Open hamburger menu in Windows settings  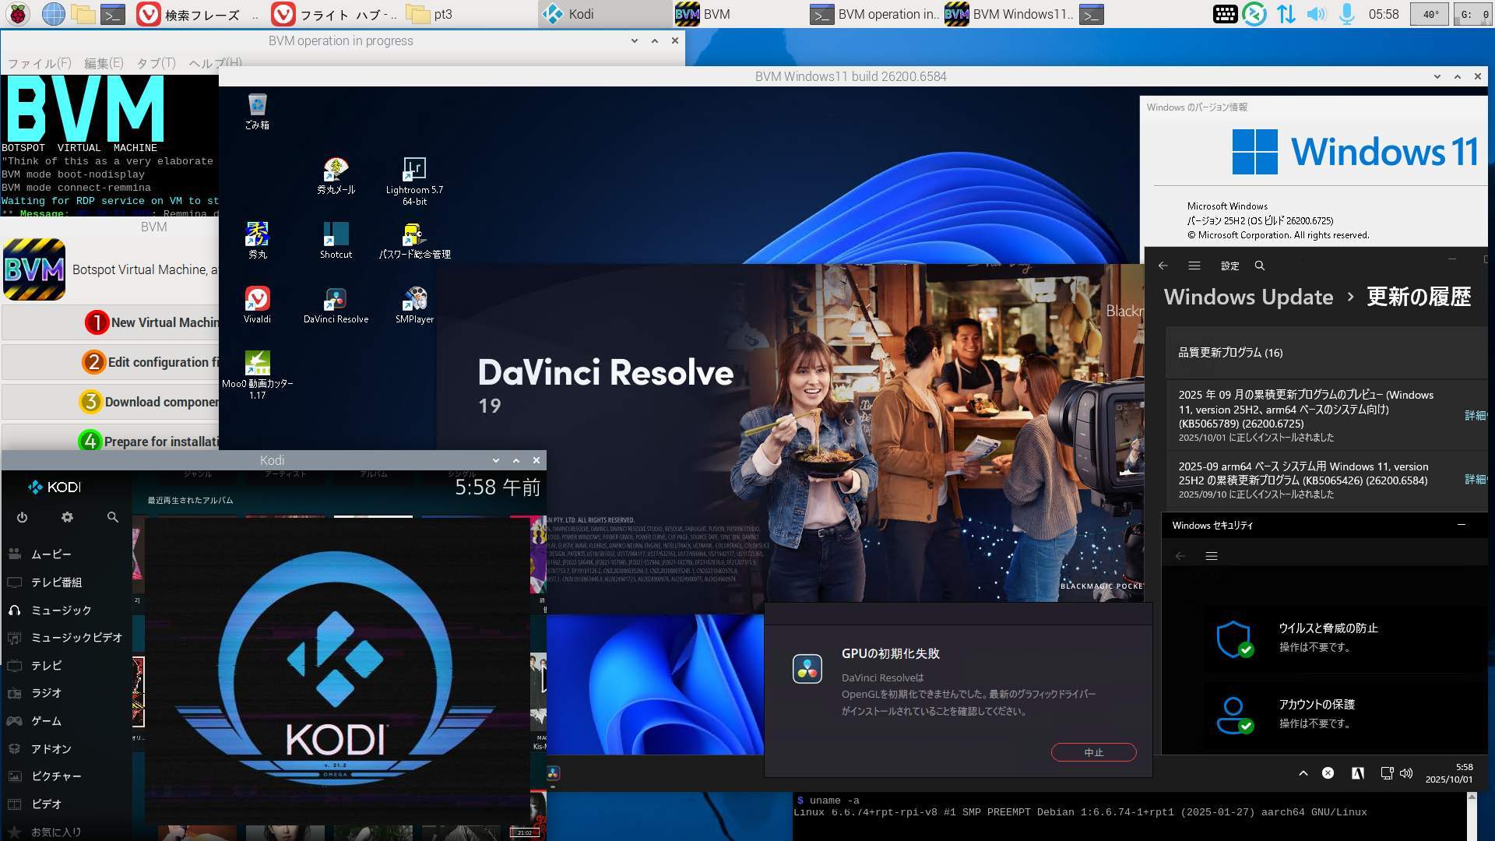pos(1194,266)
